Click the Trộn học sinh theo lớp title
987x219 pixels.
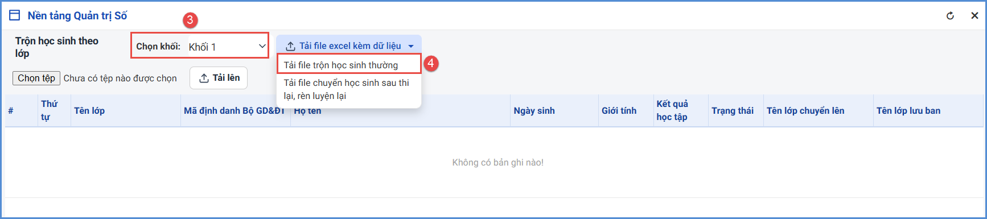pyautogui.click(x=57, y=47)
